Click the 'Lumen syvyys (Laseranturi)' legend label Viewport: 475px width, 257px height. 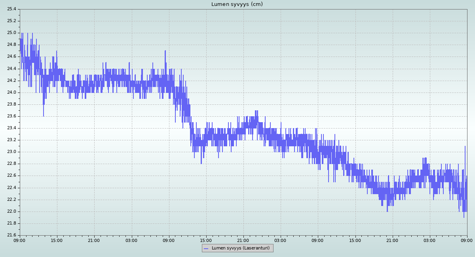click(240, 248)
